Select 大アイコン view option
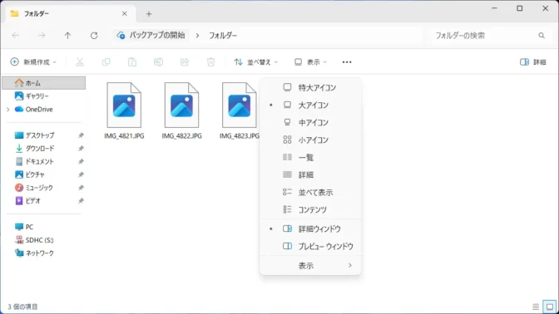Image resolution: width=559 pixels, height=314 pixels. (x=310, y=105)
